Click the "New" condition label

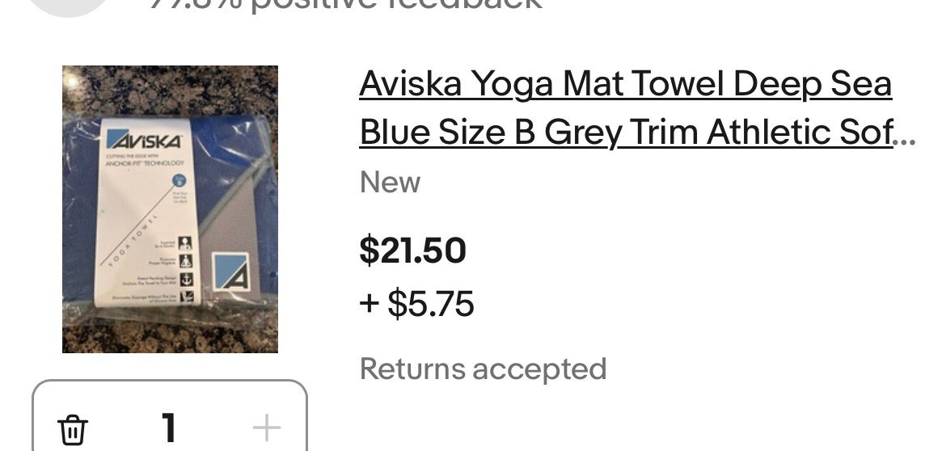390,183
